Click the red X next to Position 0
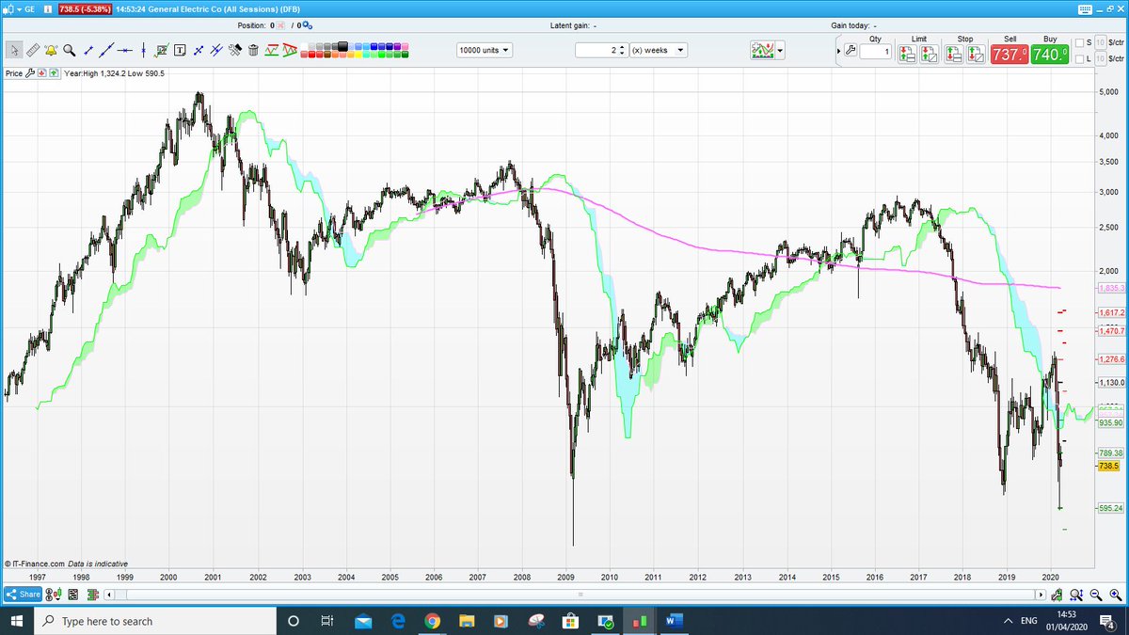This screenshot has height=635, width=1129. click(x=279, y=25)
